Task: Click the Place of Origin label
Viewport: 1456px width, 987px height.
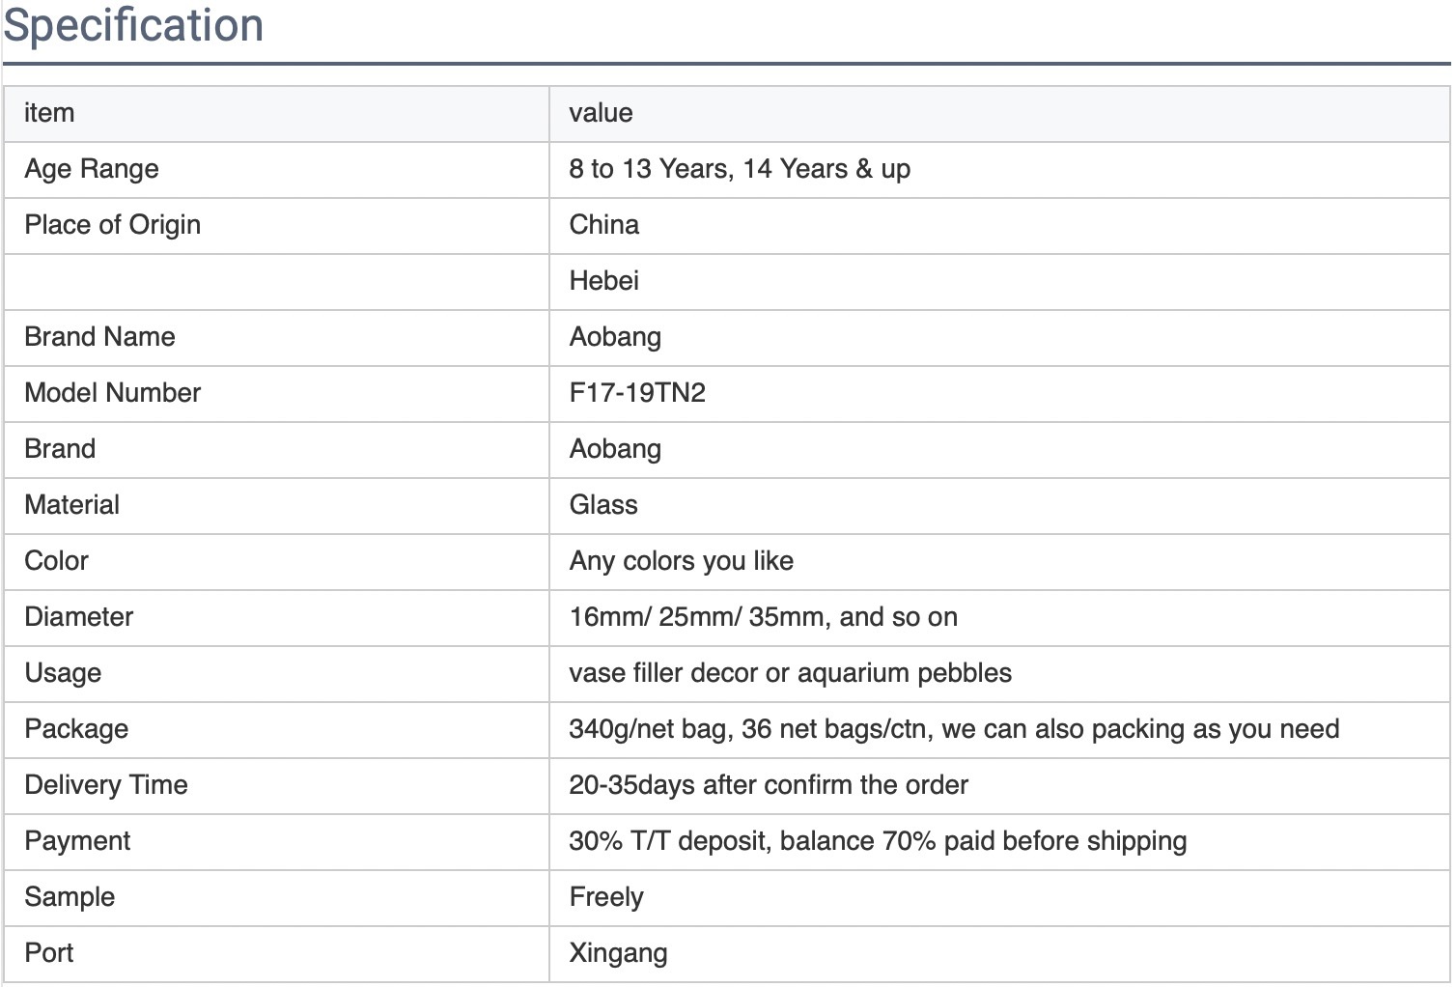Action: pyautogui.click(x=113, y=225)
